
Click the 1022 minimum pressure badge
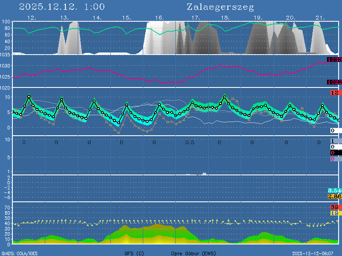pyautogui.click(x=334, y=82)
